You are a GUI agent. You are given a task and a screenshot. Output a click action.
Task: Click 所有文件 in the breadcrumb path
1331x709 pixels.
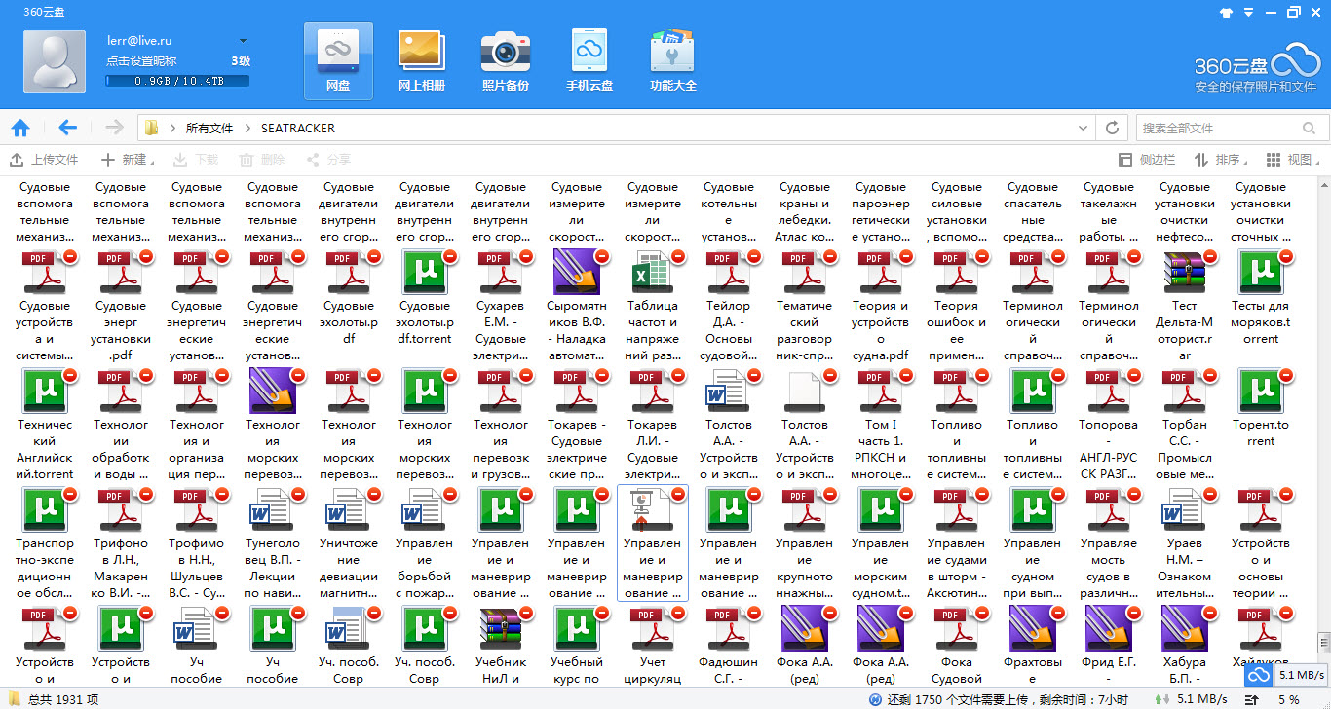[x=209, y=128]
